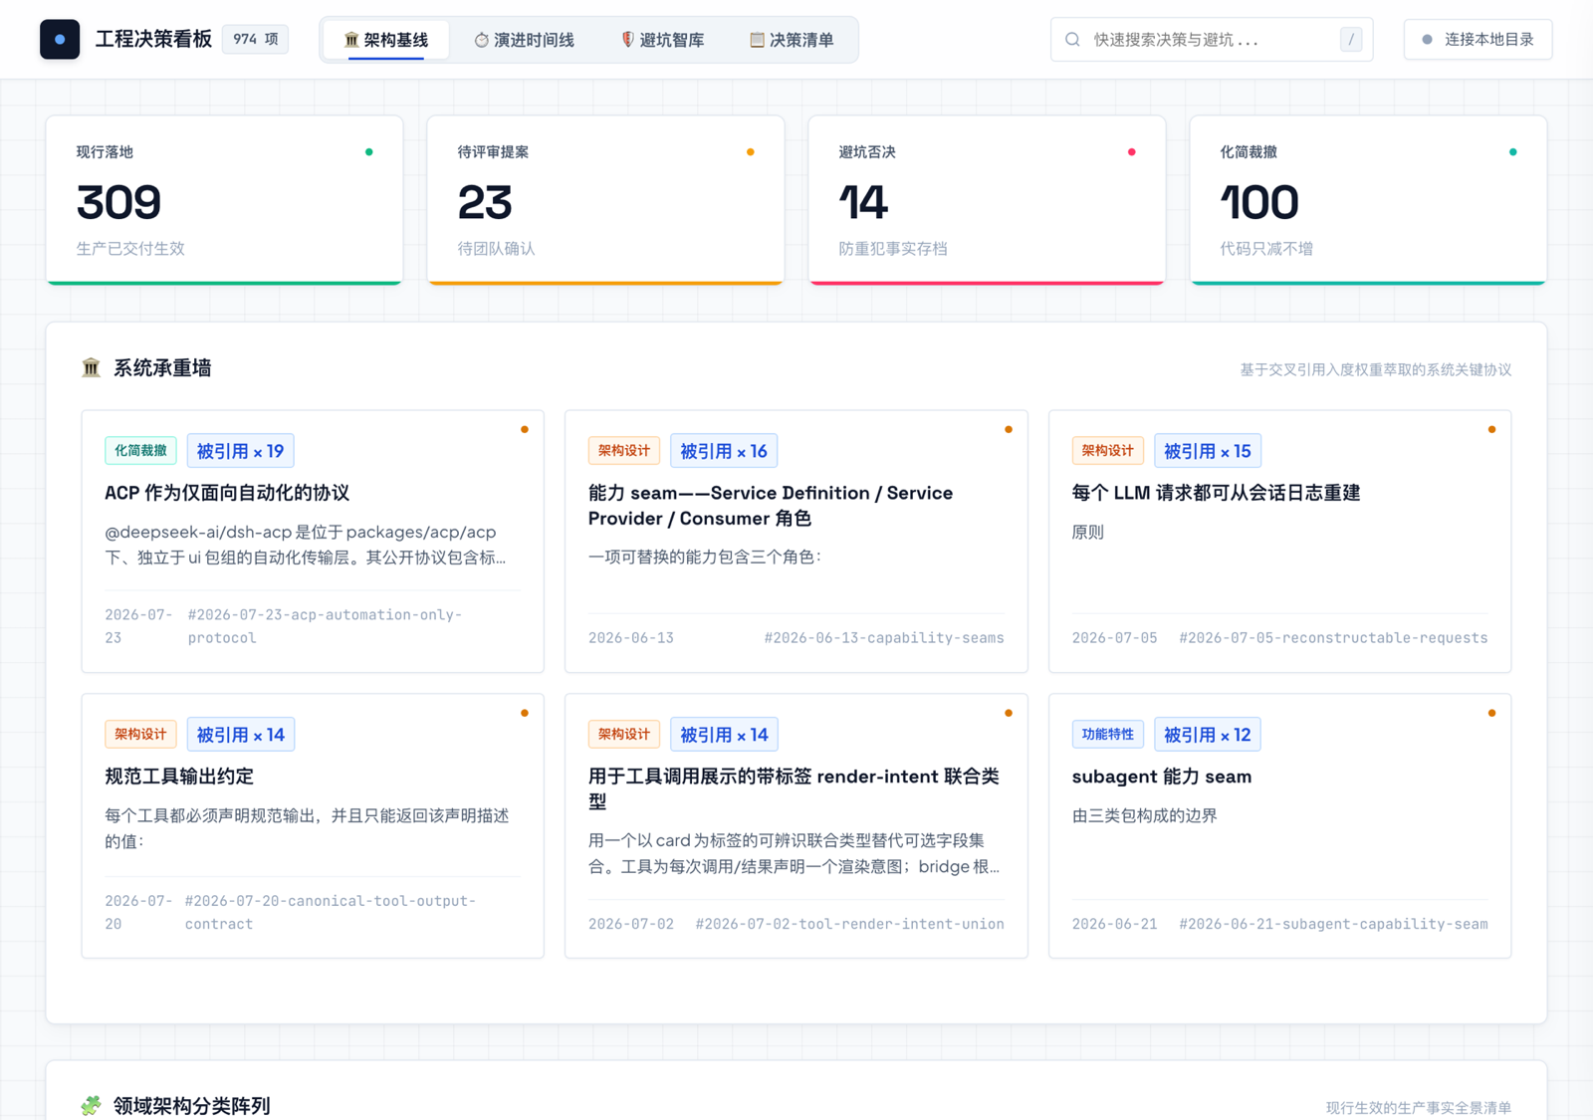Click the 现行生效的生产事实全景清单 caption
This screenshot has width=1593, height=1120.
click(x=1419, y=1107)
